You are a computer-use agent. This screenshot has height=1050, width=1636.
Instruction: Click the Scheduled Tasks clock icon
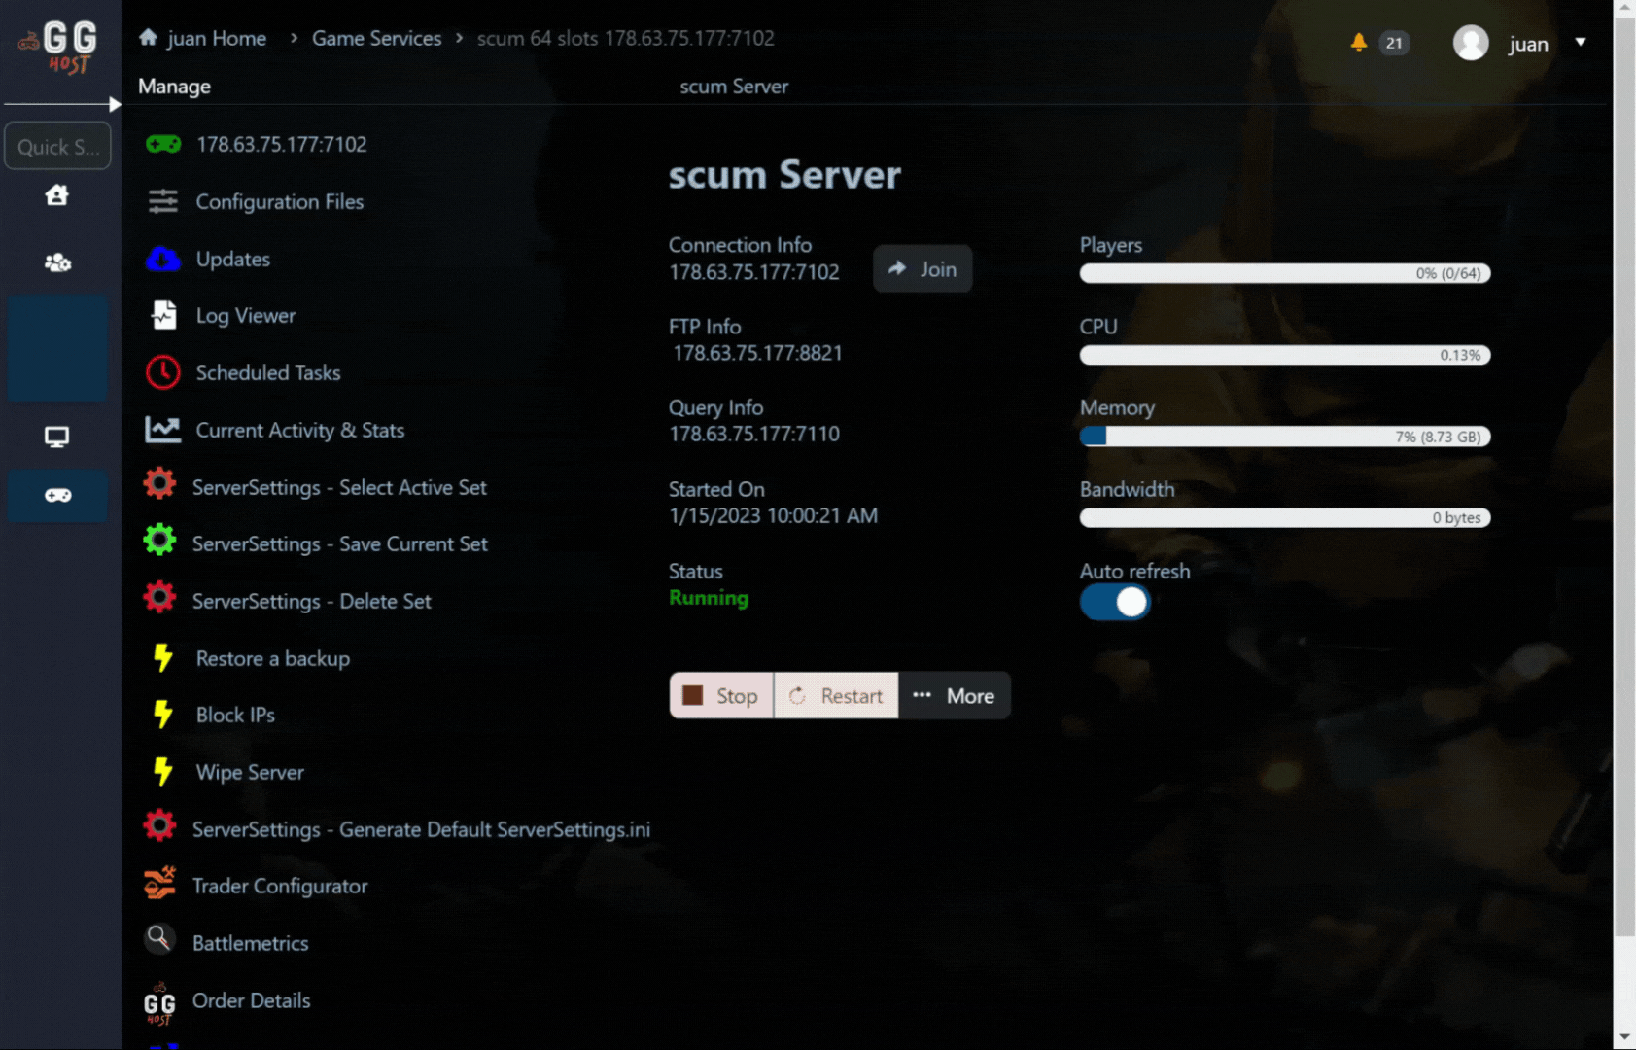coord(162,372)
